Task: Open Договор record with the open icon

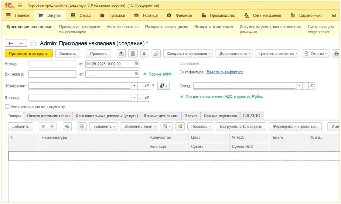Action: tap(147, 97)
